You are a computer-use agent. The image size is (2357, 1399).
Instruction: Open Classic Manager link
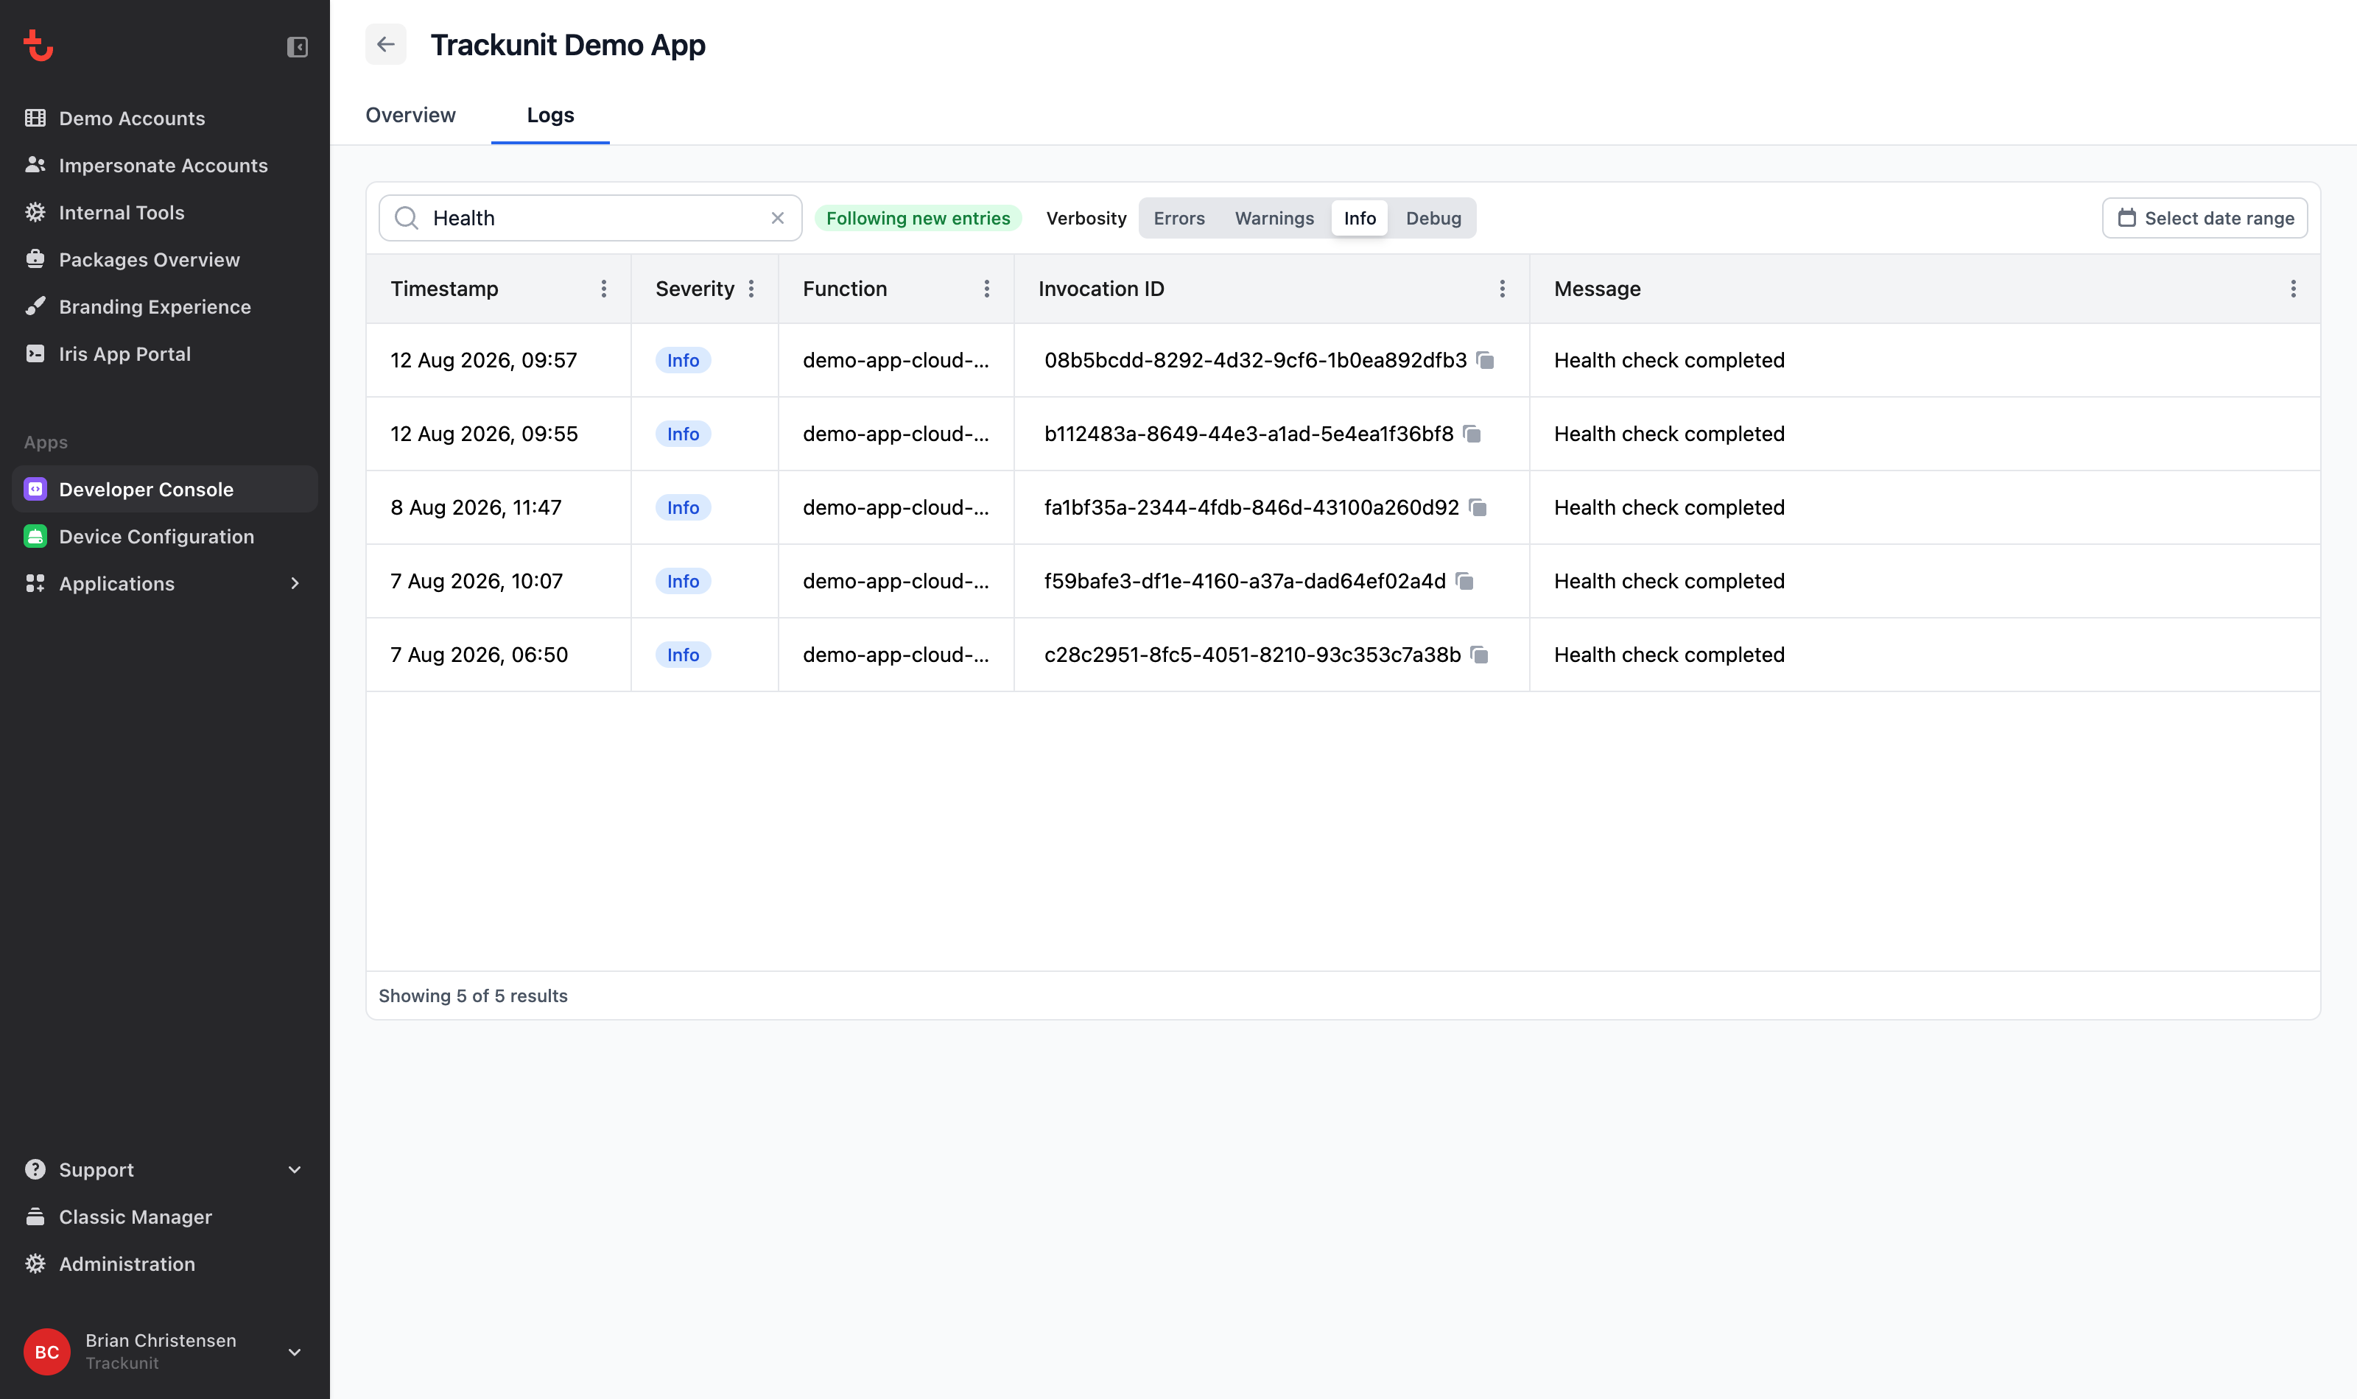pyautogui.click(x=165, y=1217)
